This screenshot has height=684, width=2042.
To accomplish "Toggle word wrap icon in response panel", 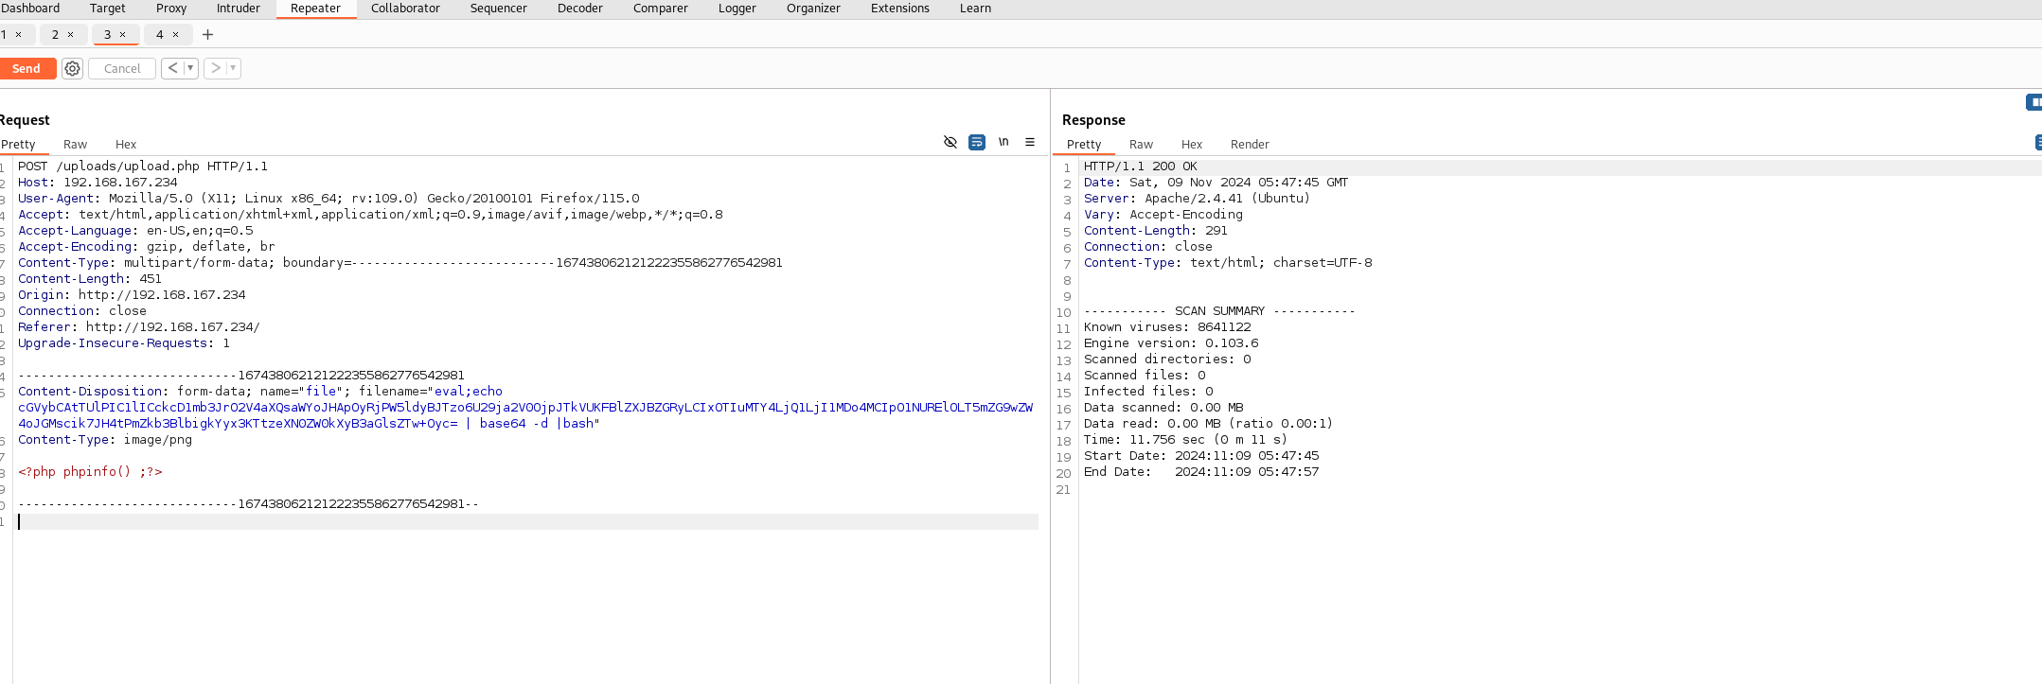I will point(2038,142).
